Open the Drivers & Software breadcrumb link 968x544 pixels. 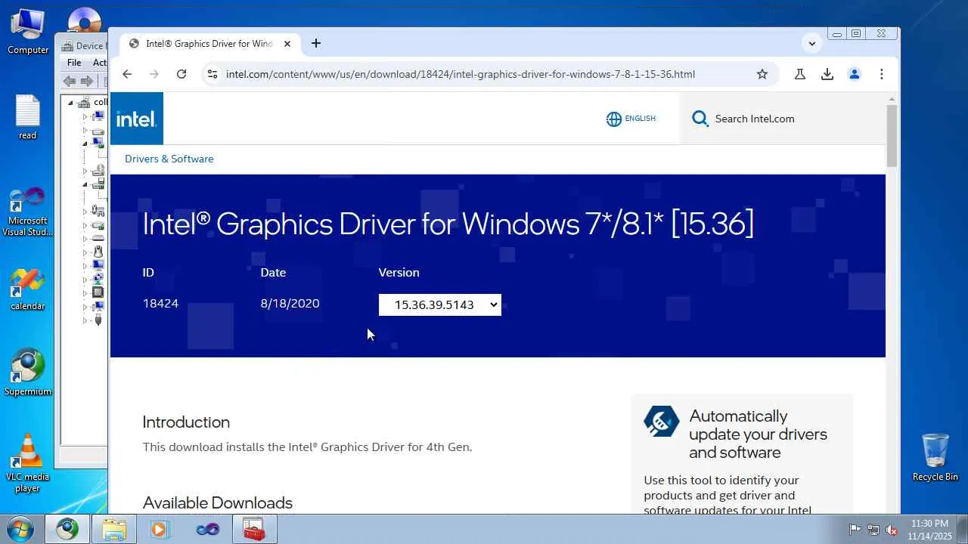(x=169, y=159)
